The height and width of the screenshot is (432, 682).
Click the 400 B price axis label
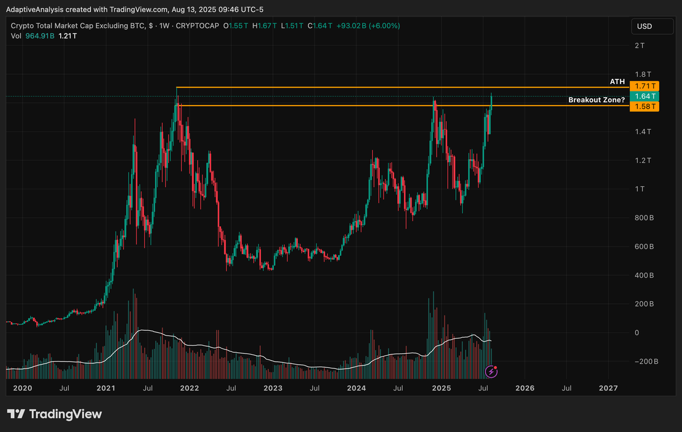pyautogui.click(x=644, y=275)
